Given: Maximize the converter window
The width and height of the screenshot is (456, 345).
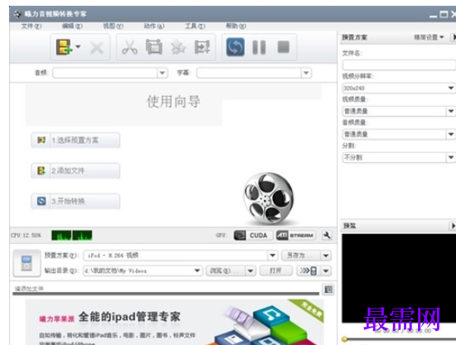Looking at the screenshot, I should click(444, 14).
